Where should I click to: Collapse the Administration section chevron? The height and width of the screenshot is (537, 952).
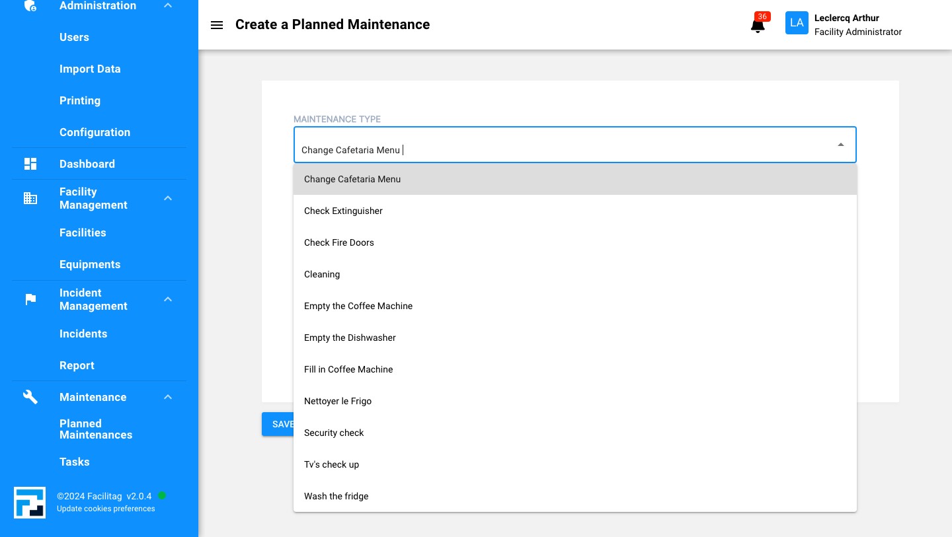[168, 6]
